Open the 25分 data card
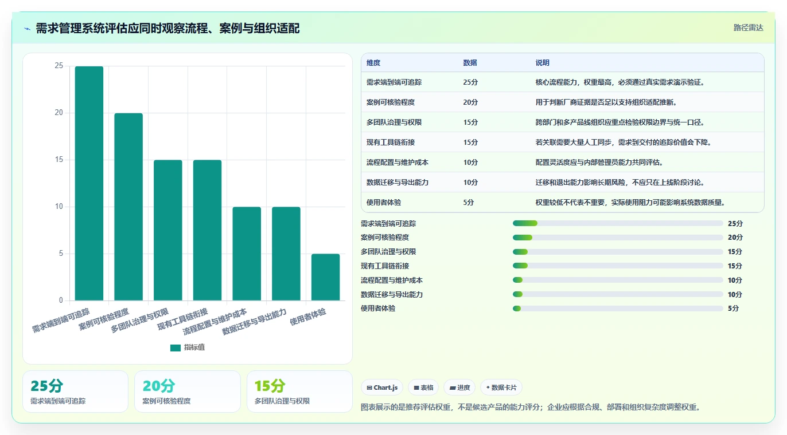The image size is (787, 435). tap(75, 391)
